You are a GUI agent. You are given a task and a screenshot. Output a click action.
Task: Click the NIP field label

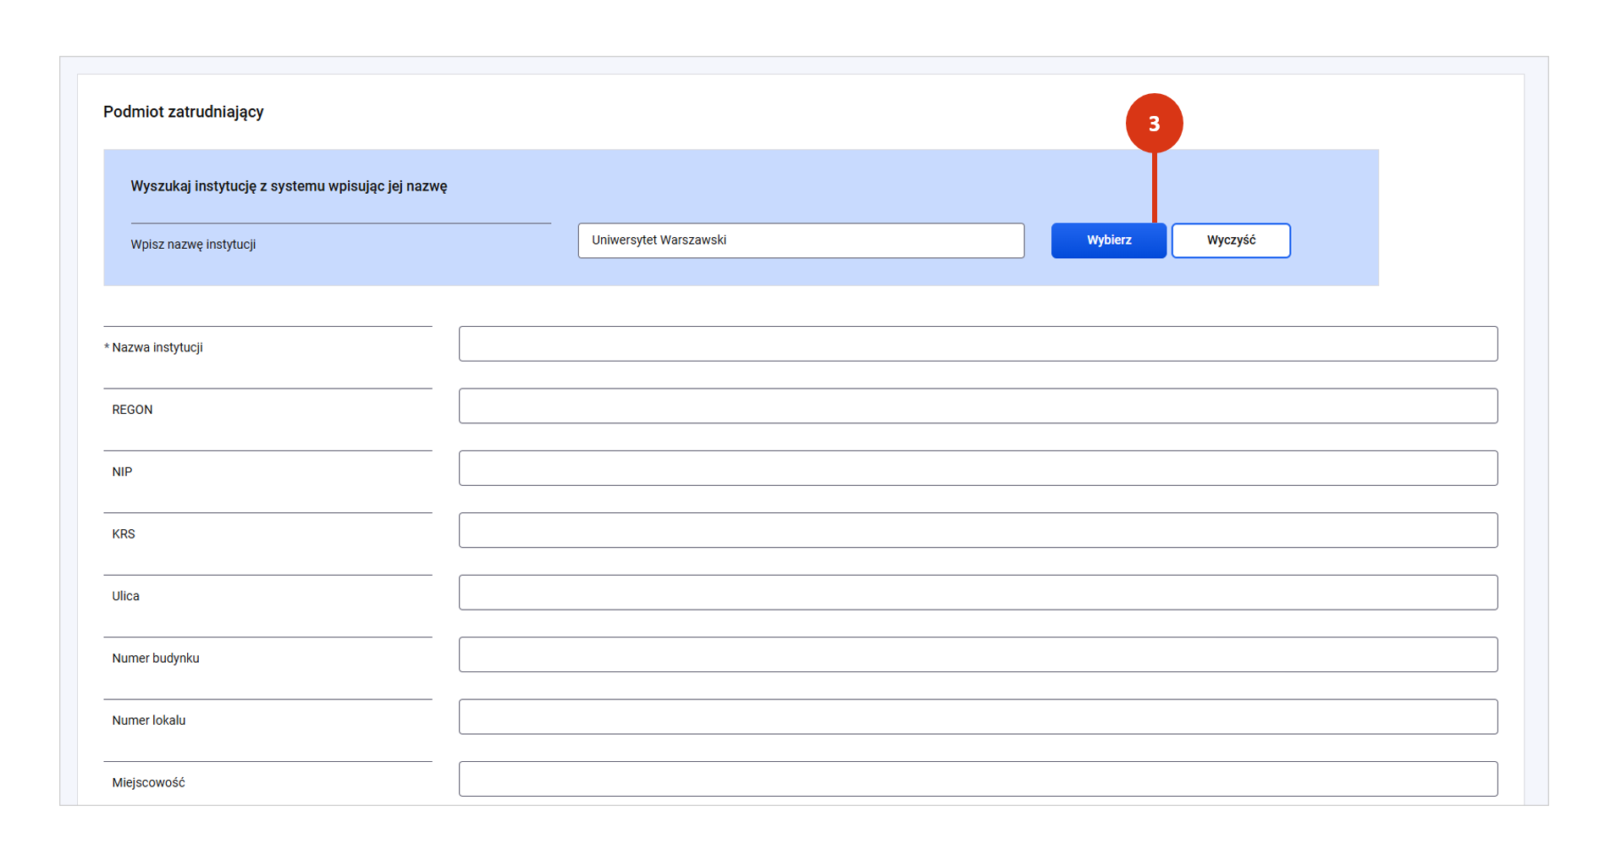pyautogui.click(x=122, y=472)
